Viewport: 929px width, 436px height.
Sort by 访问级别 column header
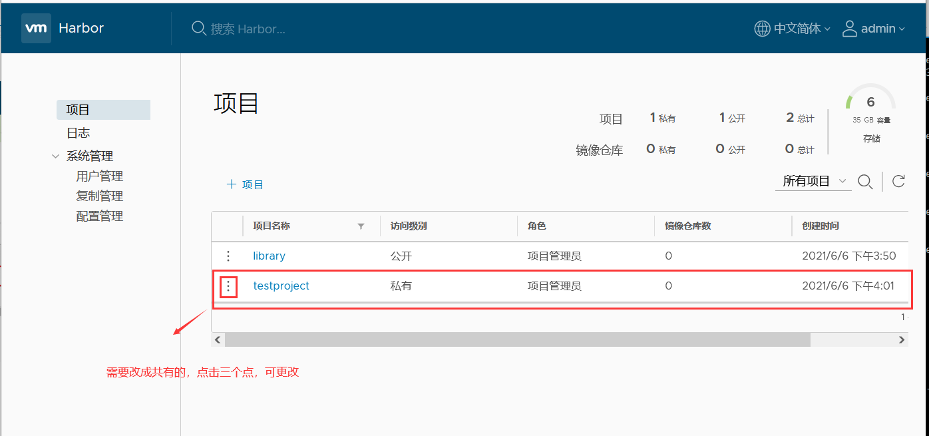[x=409, y=226]
